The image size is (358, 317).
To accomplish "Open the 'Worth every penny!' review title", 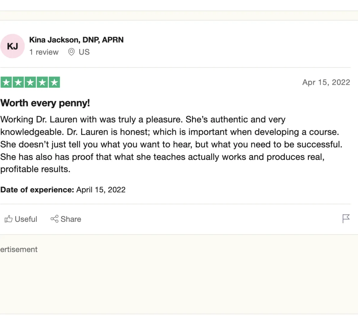I will pos(45,103).
